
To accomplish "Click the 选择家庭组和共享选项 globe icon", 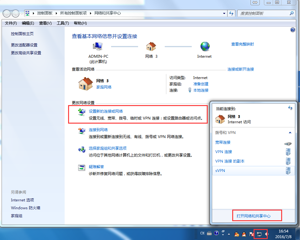I will (82, 149).
